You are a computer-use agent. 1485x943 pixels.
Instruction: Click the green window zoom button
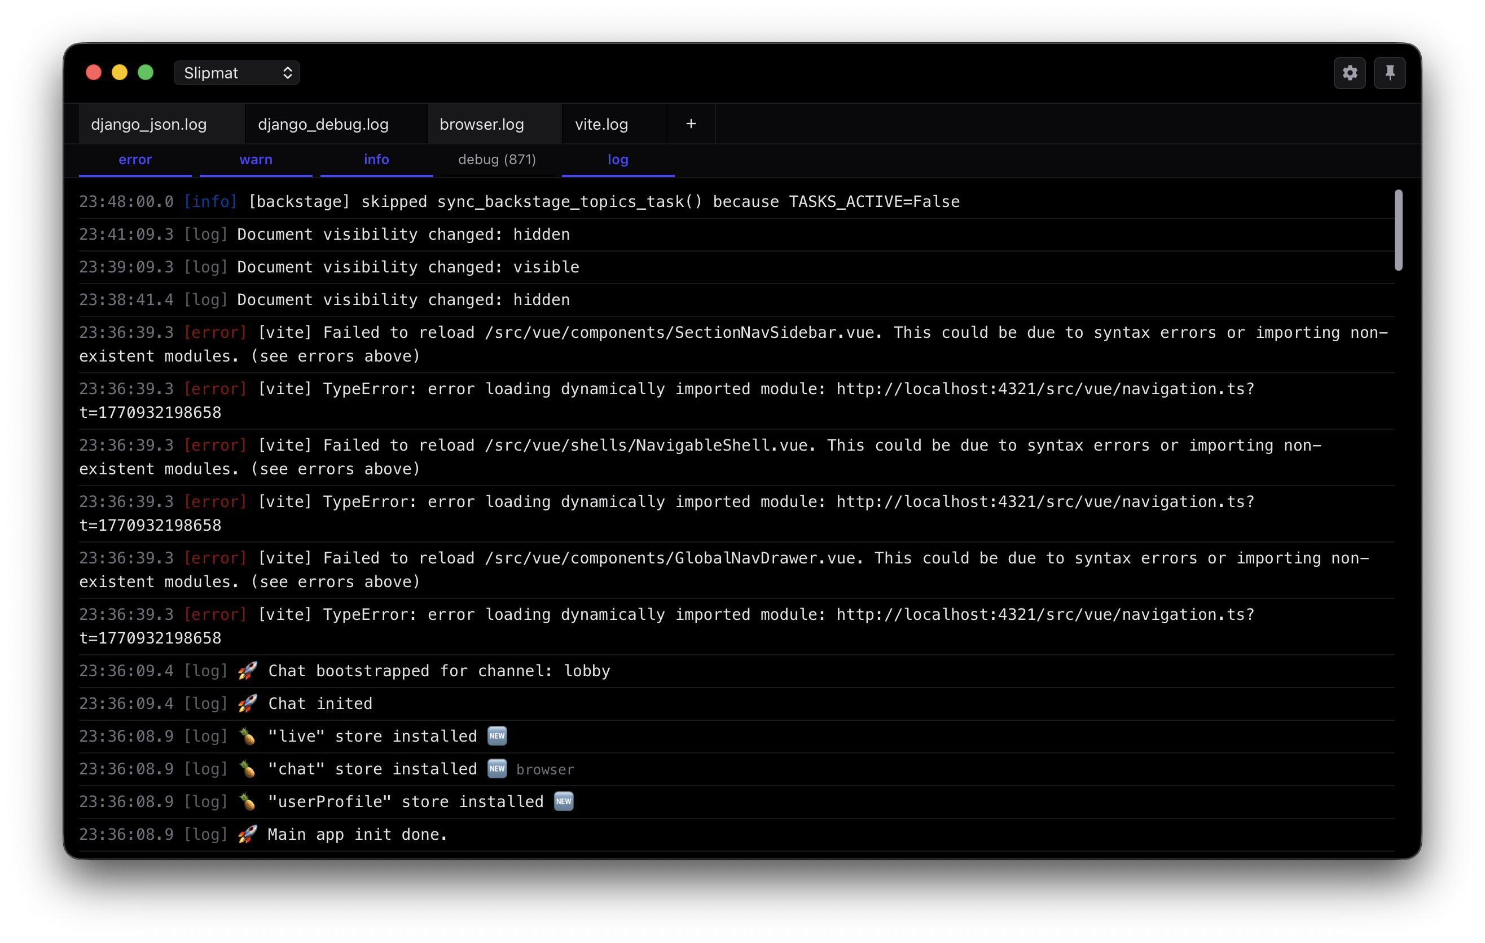tap(146, 73)
